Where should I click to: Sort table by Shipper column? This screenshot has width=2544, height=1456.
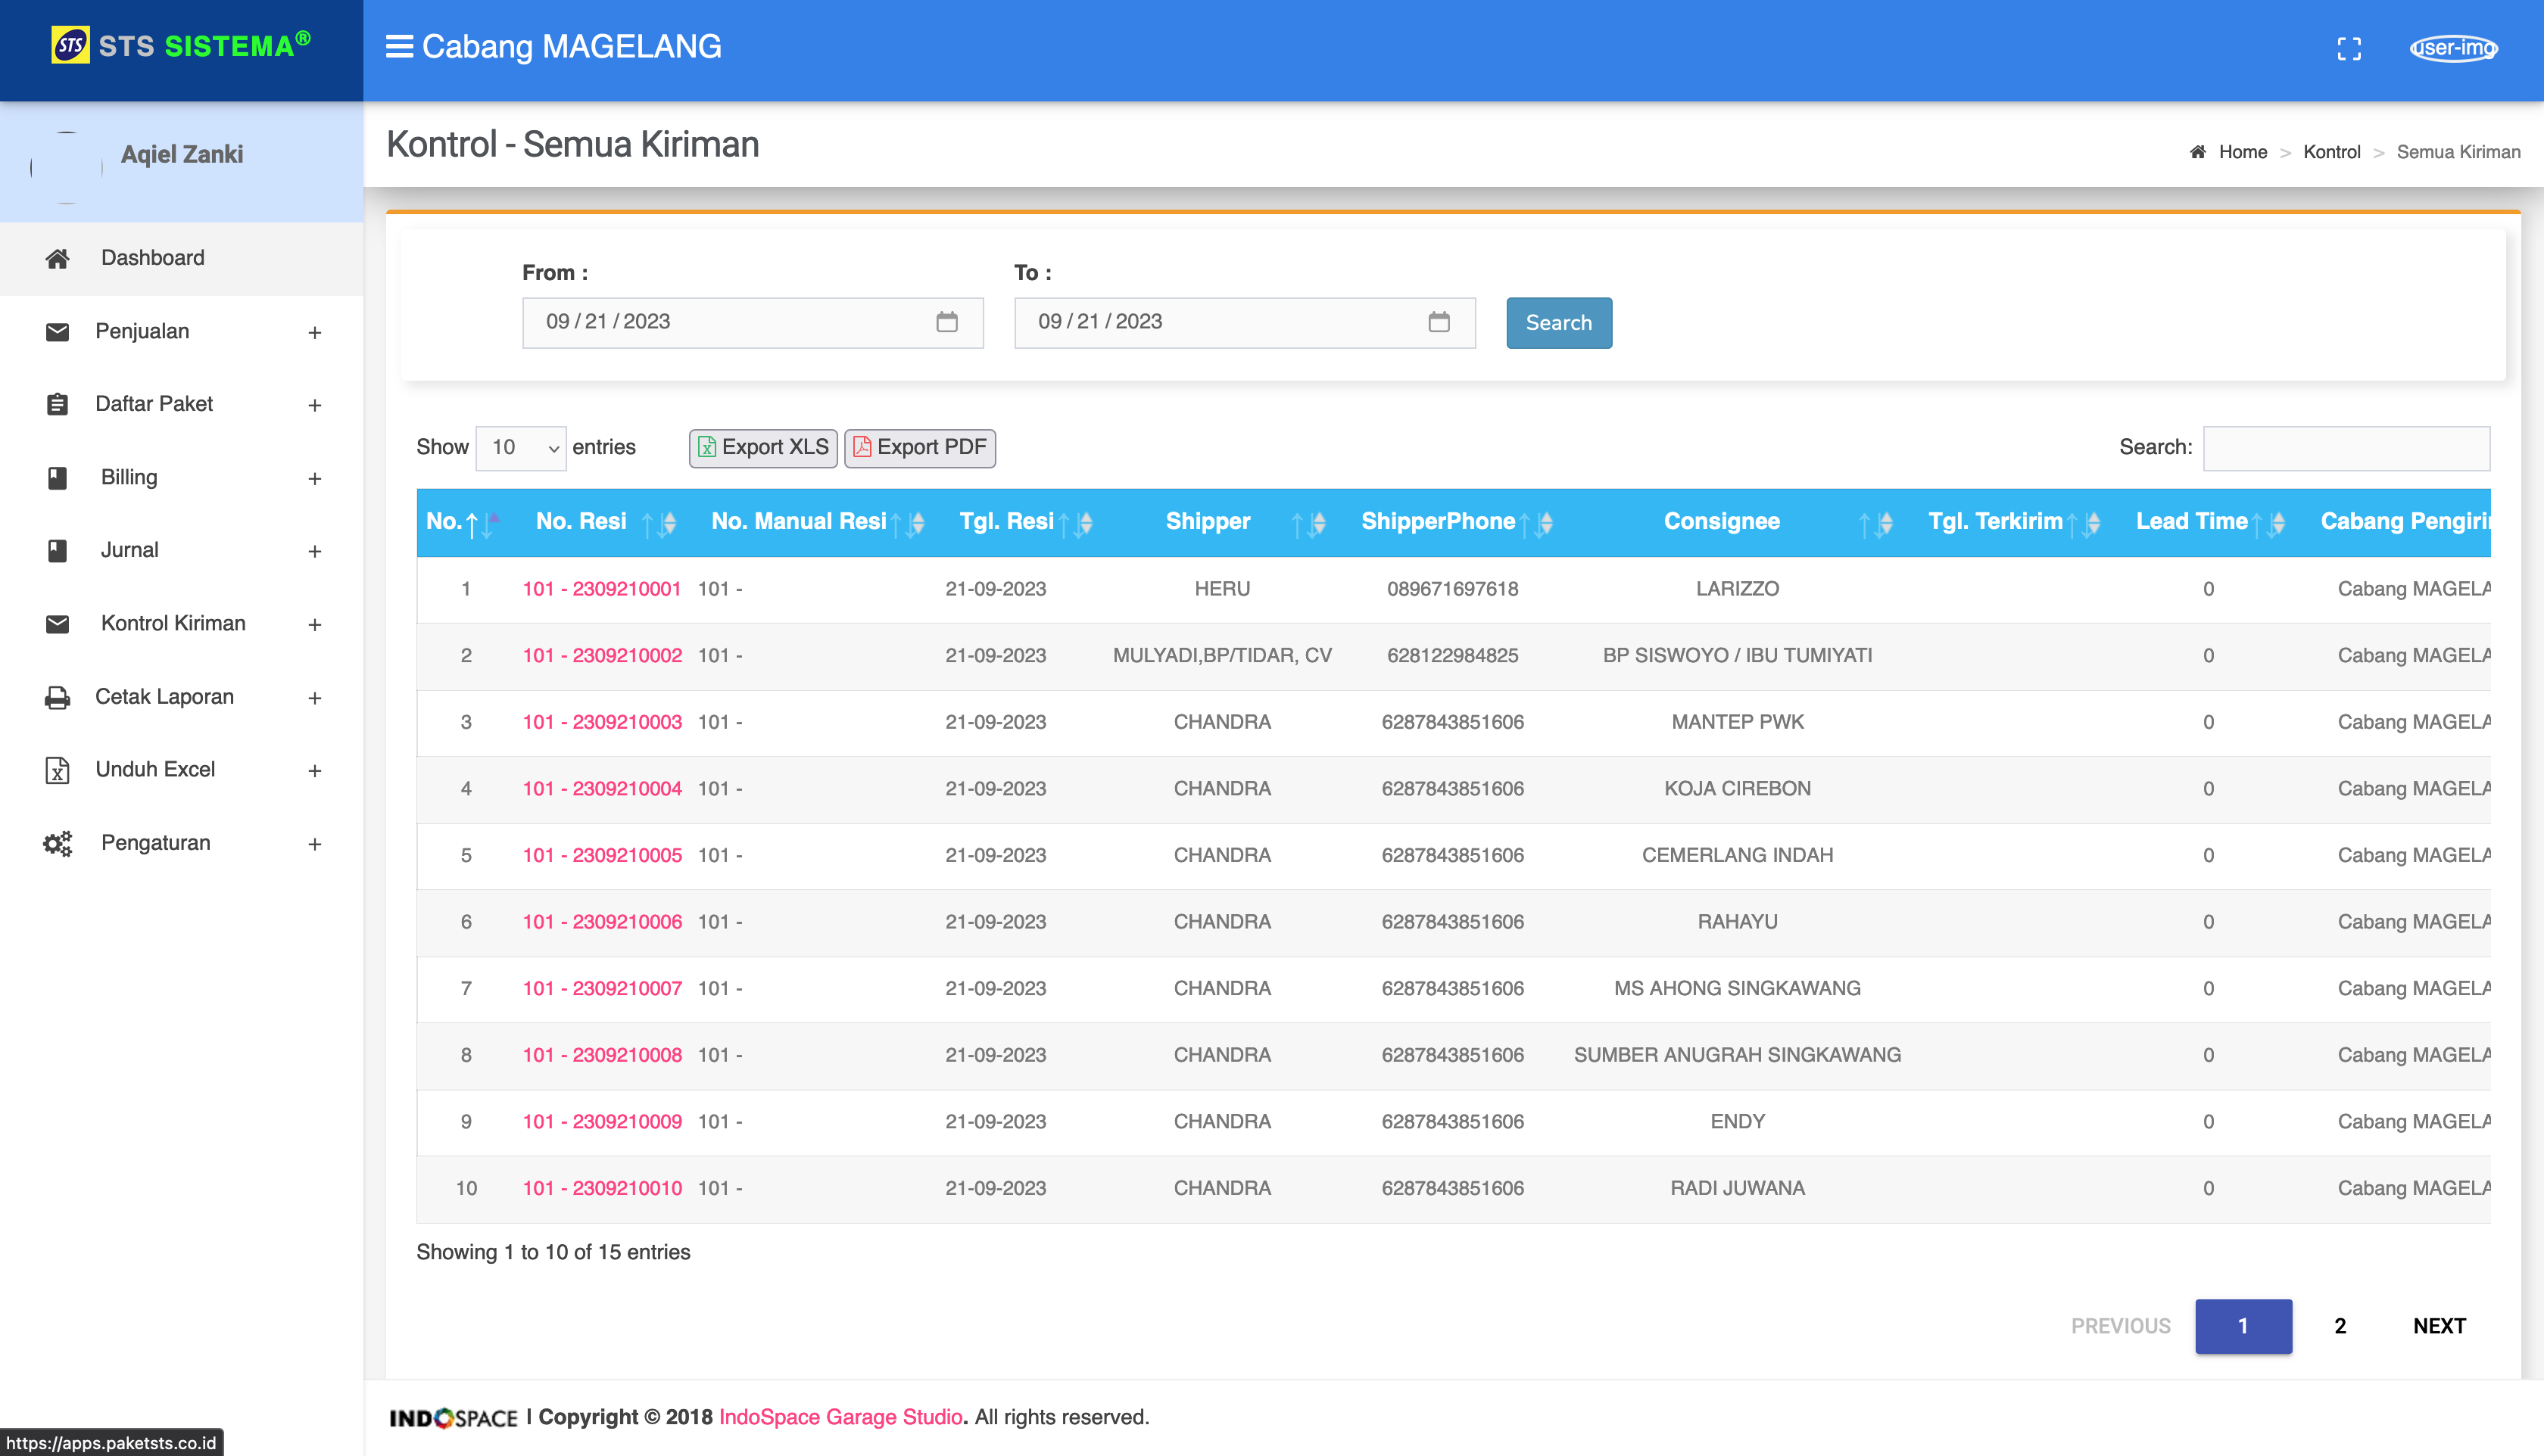[x=1223, y=522]
